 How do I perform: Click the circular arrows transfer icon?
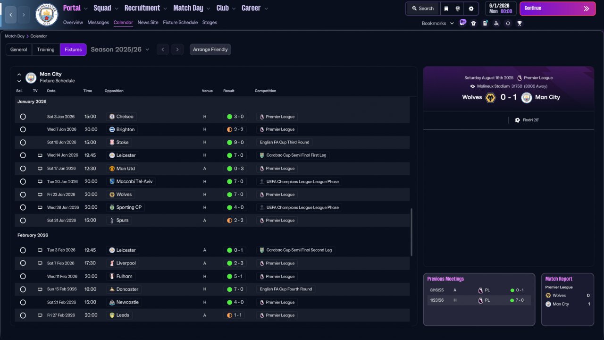pos(508,23)
